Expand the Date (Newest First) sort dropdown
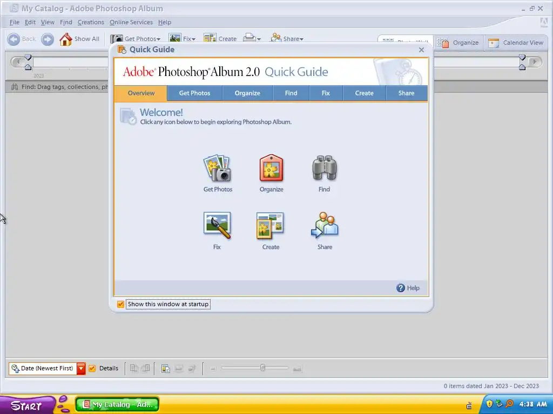Screen dimensions: 553x414 point(81,368)
